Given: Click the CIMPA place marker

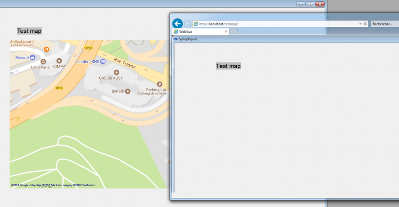Looking at the screenshot, I should (59, 61).
